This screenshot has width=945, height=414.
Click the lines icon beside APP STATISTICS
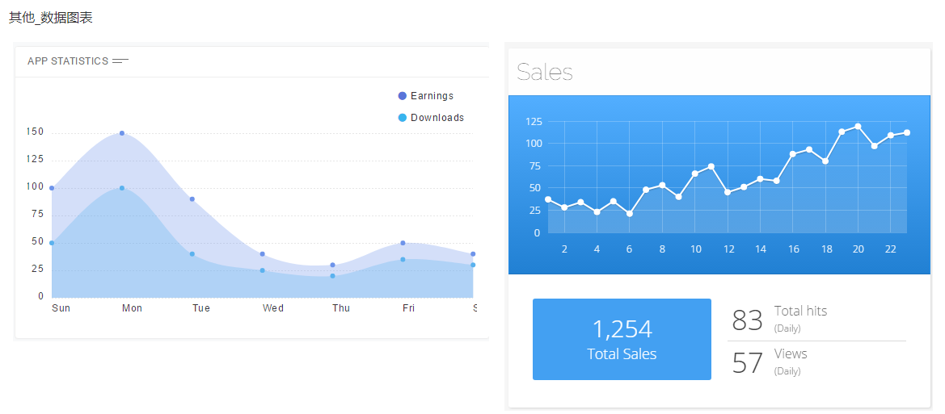coord(120,61)
